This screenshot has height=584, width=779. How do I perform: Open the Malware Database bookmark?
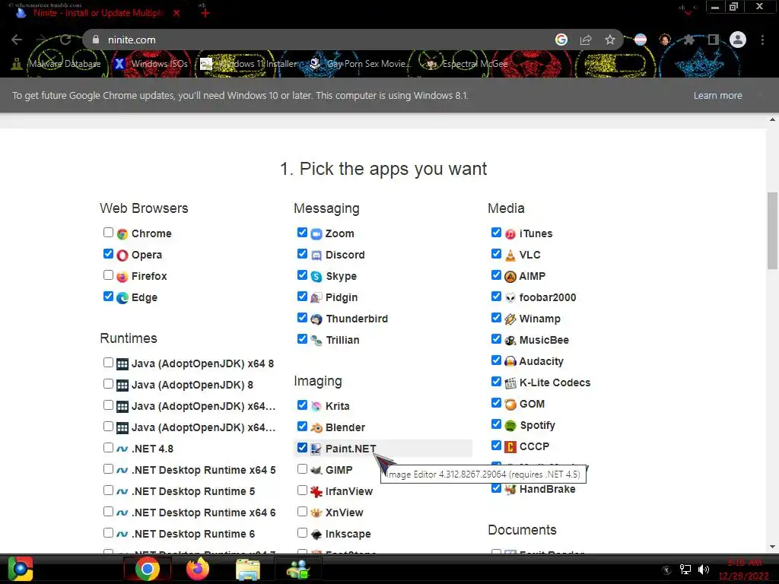pyautogui.click(x=57, y=64)
